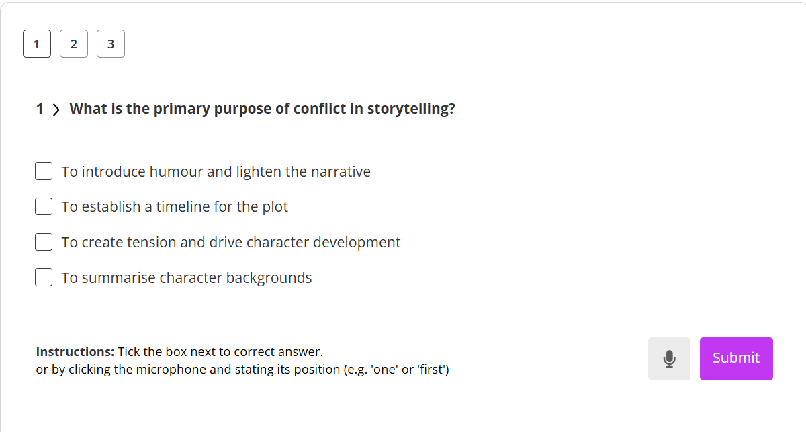Tick the checkbox for establishing a timeline

(44, 206)
